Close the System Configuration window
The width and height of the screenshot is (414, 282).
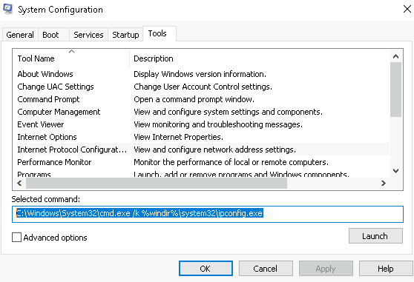[x=407, y=9]
